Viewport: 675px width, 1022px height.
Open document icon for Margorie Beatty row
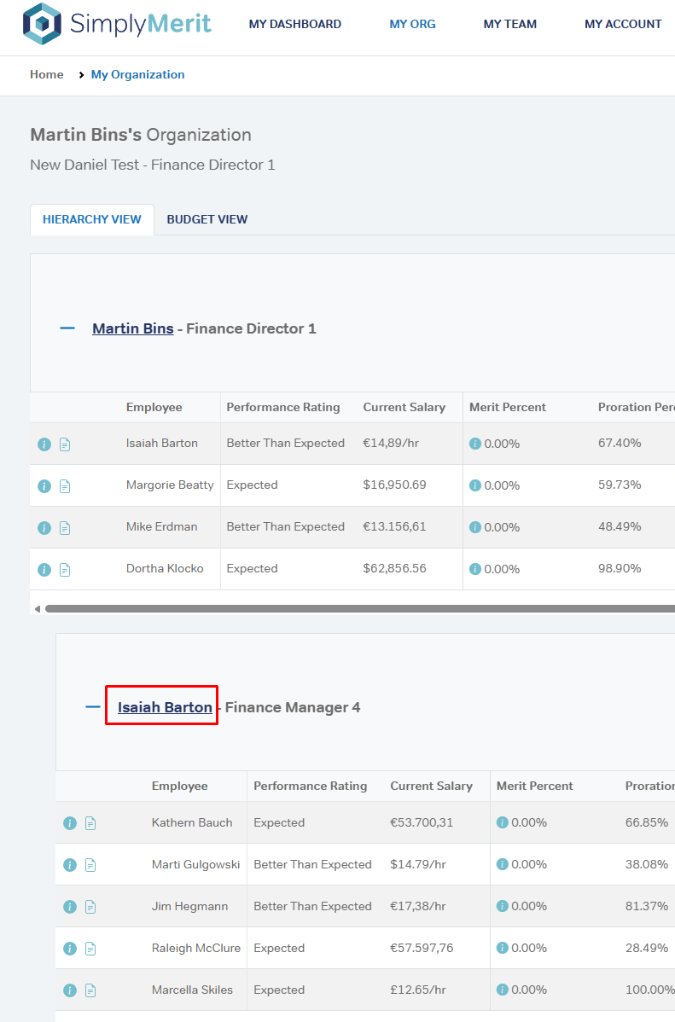(65, 486)
